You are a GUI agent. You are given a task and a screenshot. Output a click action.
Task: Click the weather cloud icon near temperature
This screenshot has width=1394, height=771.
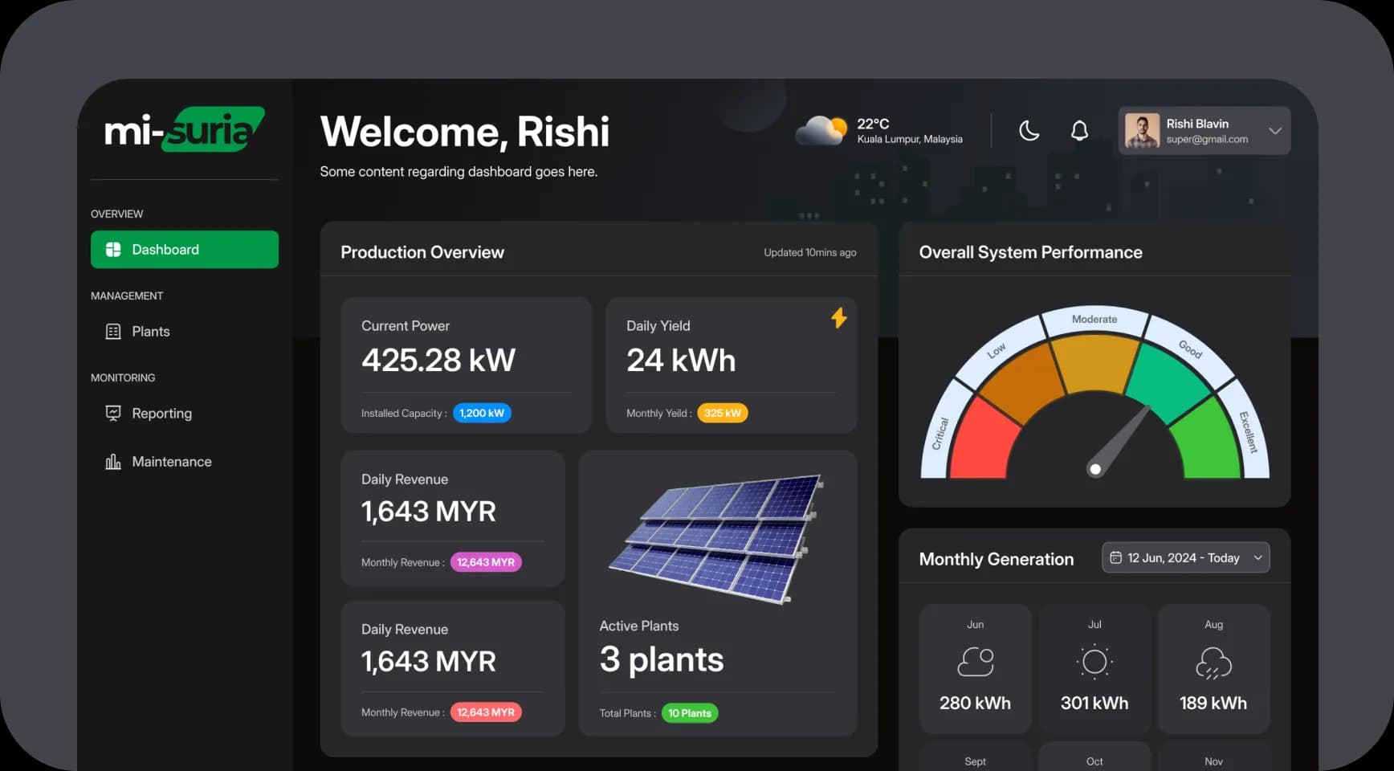click(821, 128)
